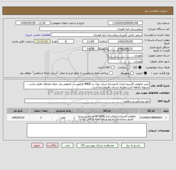Screen dimensions: 176x170
Task: Click the توضیحات خریدار text area
Action: pyautogui.click(x=87, y=130)
